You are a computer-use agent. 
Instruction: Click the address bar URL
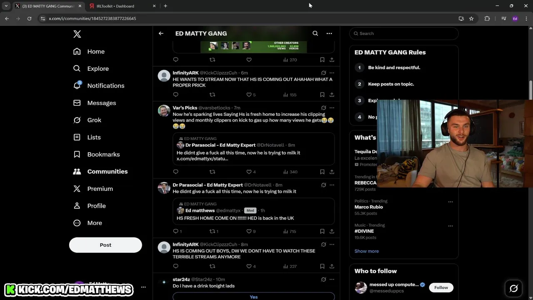pyautogui.click(x=92, y=18)
